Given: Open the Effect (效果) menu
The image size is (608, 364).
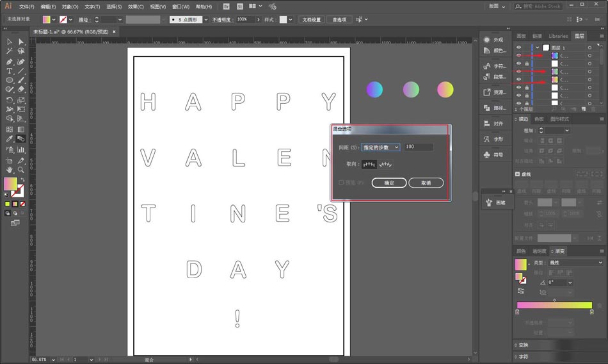Looking at the screenshot, I should point(136,6).
